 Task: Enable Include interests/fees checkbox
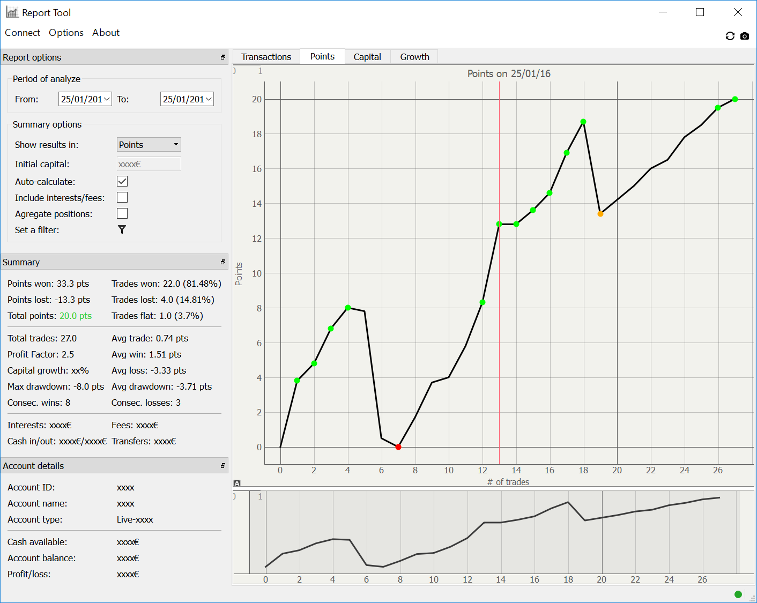122,197
